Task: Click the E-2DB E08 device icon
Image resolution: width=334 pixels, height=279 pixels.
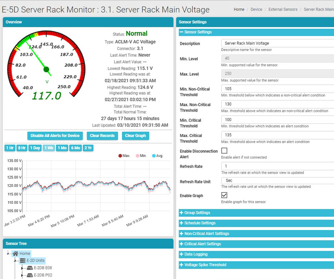Action: click(30, 268)
